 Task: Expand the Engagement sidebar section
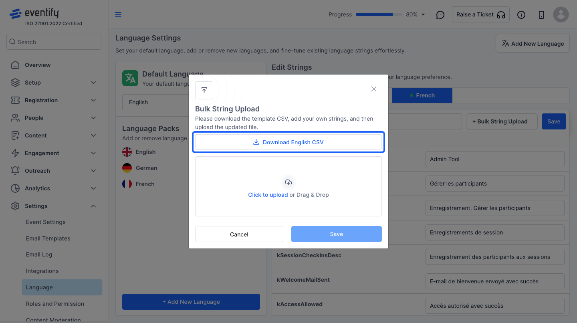tap(54, 153)
